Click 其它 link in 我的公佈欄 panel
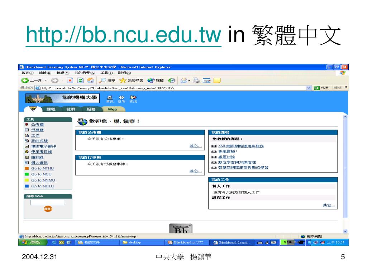 pyautogui.click(x=195, y=146)
